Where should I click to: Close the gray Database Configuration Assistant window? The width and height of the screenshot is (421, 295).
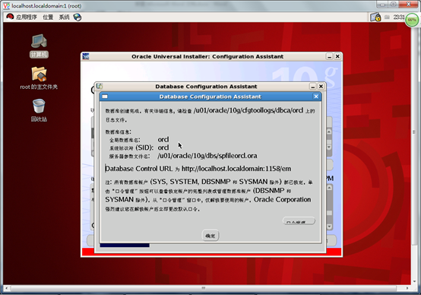[321, 87]
